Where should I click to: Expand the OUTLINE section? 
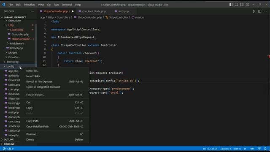[8, 139]
